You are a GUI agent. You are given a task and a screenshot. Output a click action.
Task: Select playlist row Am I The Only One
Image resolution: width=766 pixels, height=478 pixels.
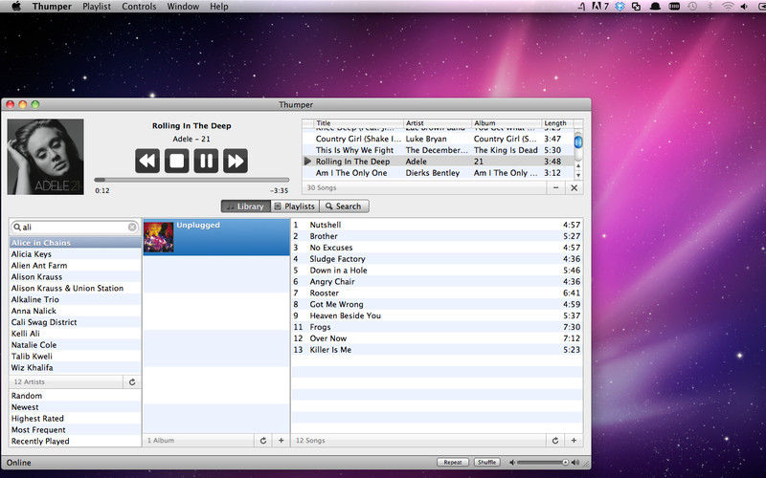(439, 173)
